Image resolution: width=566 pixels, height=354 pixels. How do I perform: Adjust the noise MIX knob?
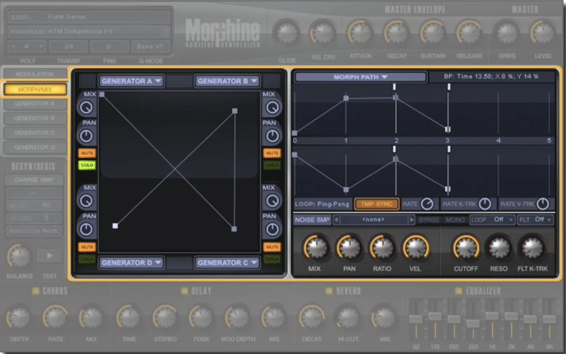pyautogui.click(x=316, y=248)
